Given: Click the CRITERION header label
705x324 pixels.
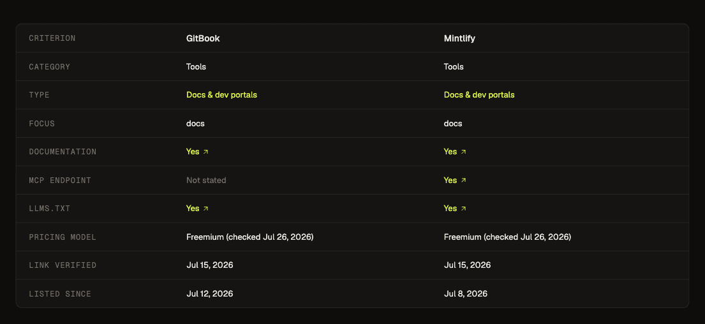Looking at the screenshot, I should click(52, 38).
